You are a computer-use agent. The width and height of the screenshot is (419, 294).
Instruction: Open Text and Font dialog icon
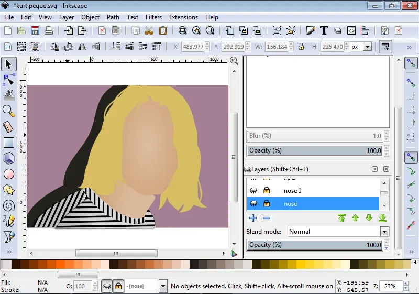click(x=324, y=30)
